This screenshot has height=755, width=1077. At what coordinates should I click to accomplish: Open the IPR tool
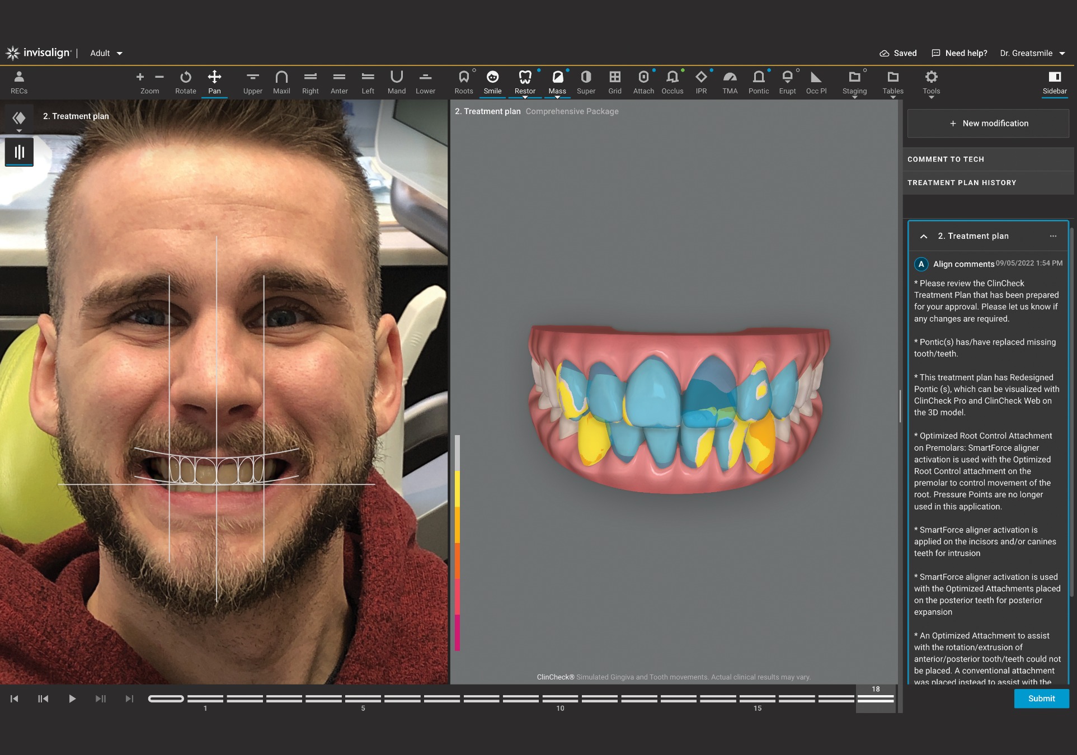point(701,82)
